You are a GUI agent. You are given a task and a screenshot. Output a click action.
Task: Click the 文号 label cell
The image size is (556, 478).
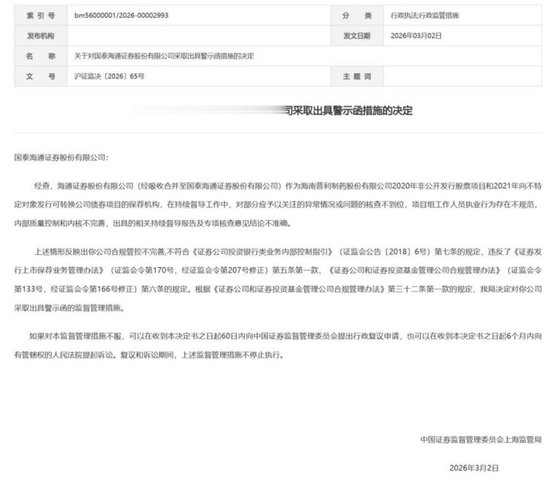pos(41,76)
